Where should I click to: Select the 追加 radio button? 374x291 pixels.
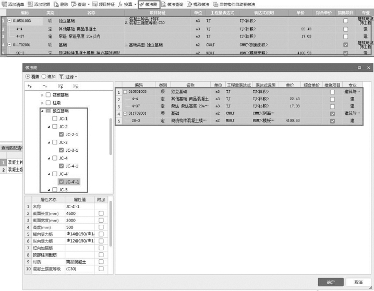44,77
